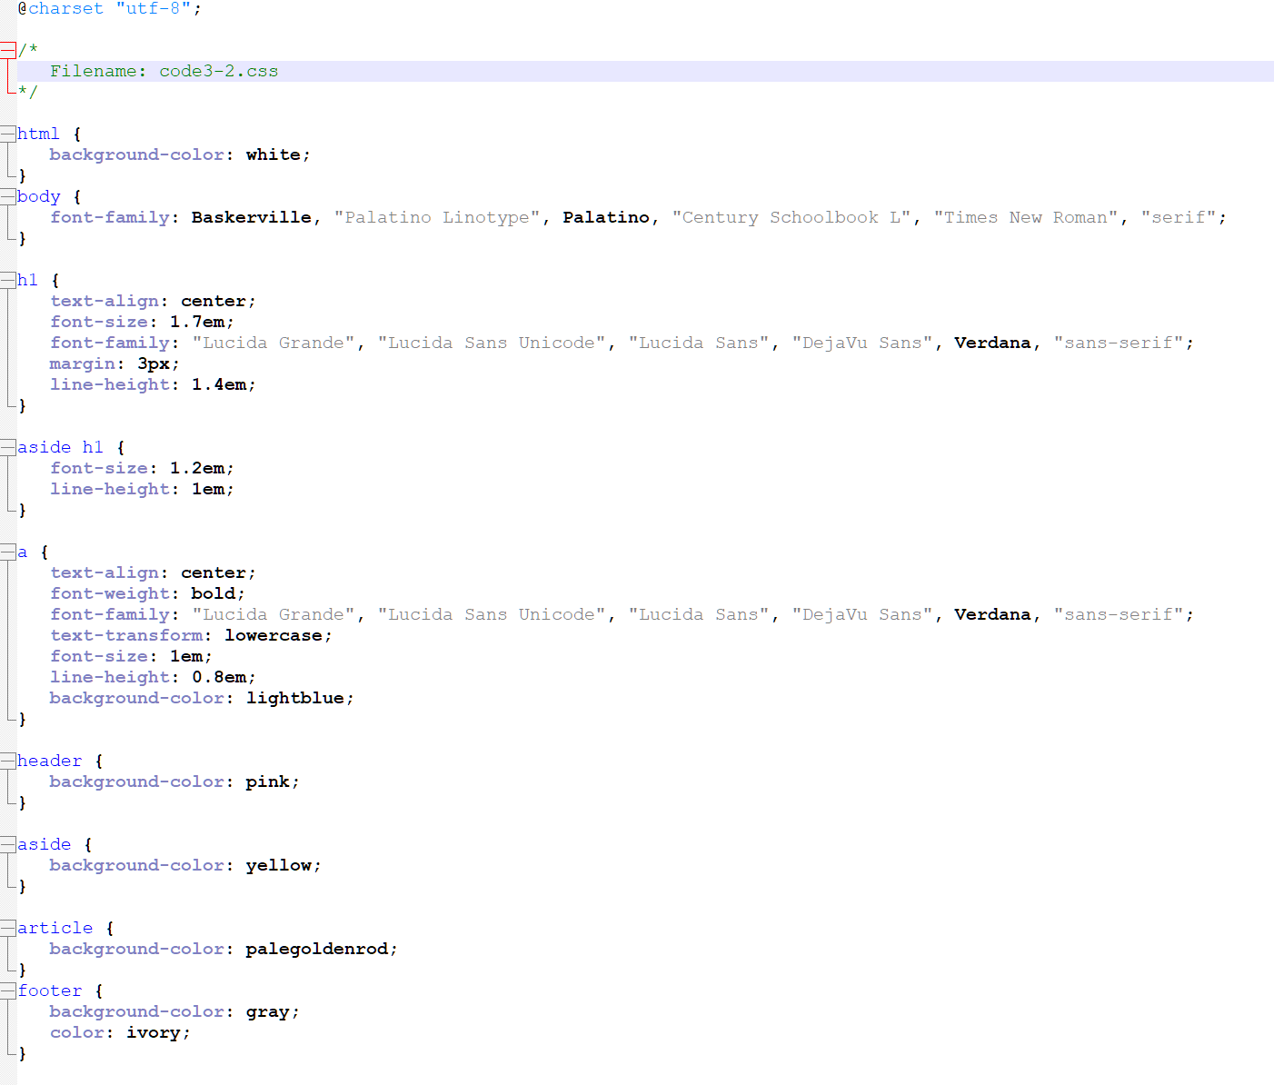Collapse the html rule block
Screen dimensions: 1274x1085
pos(7,133)
